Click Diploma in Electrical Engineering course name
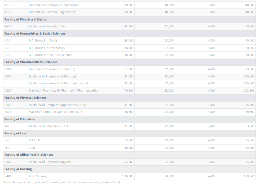The image size is (258, 185). 52,12
